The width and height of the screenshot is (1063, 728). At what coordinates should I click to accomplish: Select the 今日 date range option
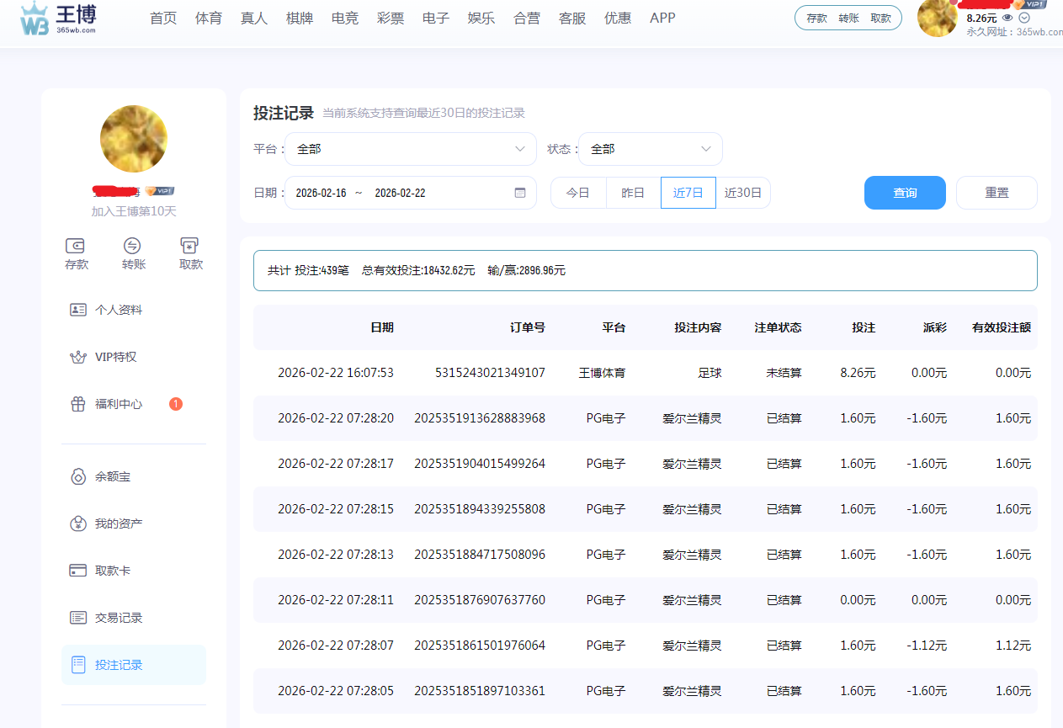click(578, 193)
